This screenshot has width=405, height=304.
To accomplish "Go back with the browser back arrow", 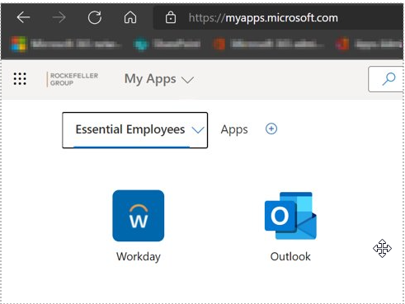I will point(23,17).
